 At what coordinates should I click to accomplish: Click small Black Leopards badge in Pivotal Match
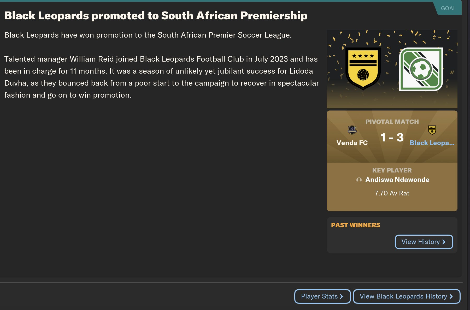tap(432, 130)
